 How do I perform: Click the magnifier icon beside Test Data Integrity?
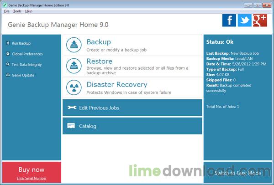[x=8, y=64]
